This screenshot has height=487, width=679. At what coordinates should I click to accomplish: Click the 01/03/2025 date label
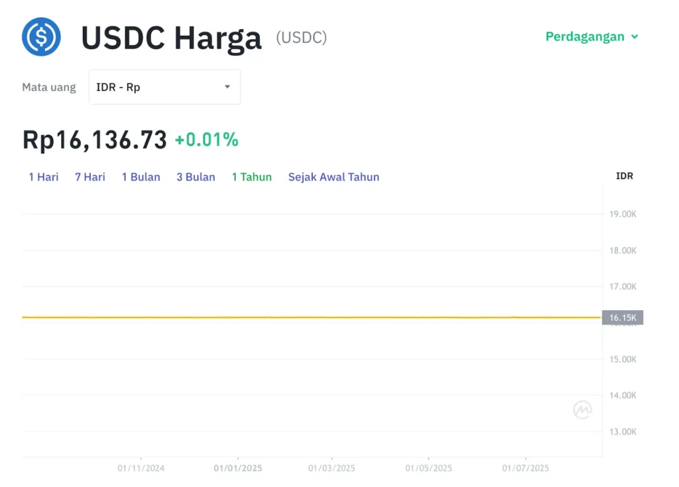pos(332,468)
